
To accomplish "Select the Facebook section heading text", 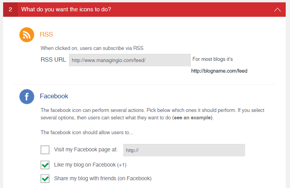I will 54,96.
